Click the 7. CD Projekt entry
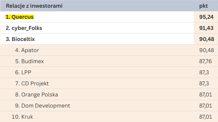 (x=32, y=83)
